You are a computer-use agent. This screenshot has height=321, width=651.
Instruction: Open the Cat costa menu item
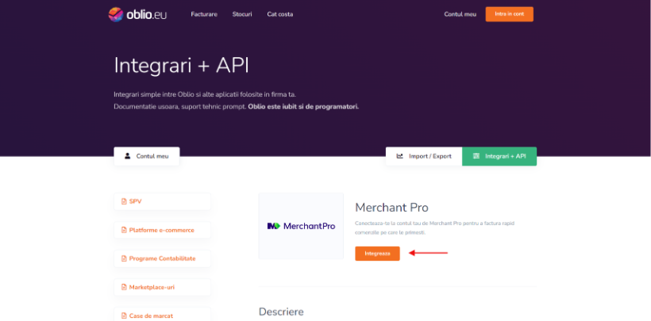(279, 14)
